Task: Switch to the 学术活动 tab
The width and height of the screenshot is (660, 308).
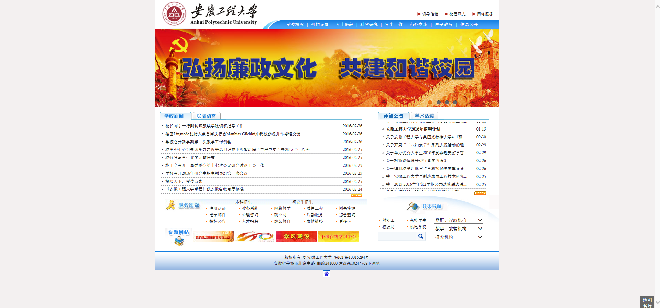Action: click(x=424, y=116)
